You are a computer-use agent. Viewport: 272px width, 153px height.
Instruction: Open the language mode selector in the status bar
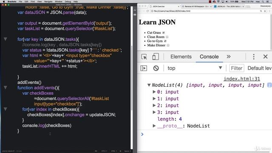[x=114, y=151]
